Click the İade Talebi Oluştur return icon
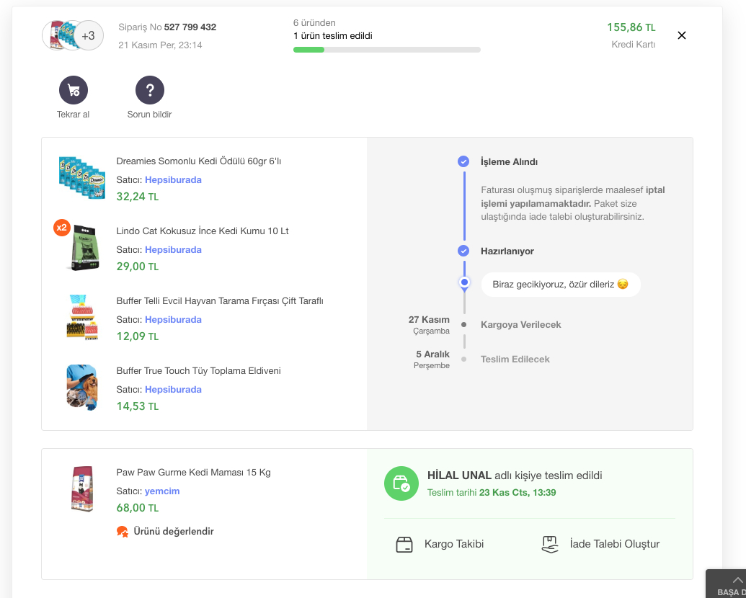746x598 pixels. [x=550, y=544]
